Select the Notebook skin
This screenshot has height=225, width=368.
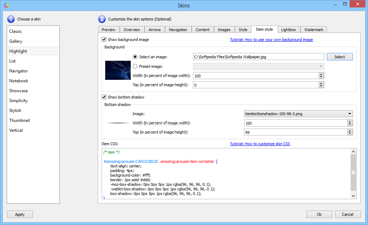(33, 81)
